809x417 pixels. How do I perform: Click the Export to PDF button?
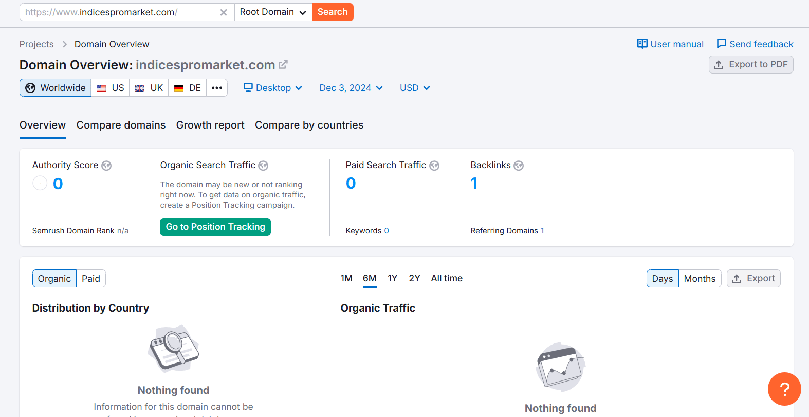(751, 64)
